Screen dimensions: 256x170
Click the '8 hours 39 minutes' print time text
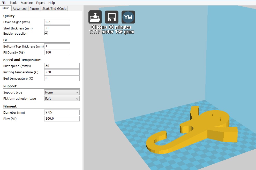[111, 27]
